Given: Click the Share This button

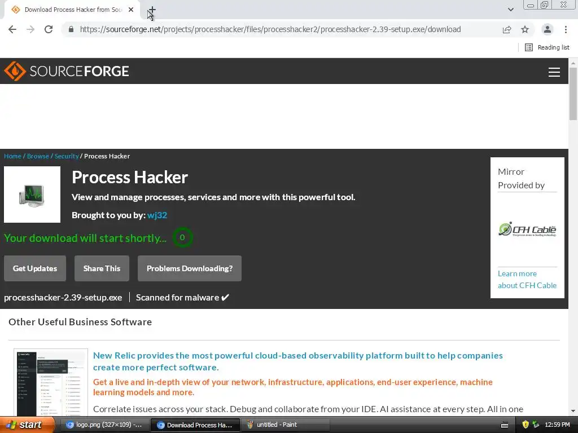Looking at the screenshot, I should 102,268.
